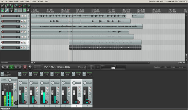Open Insert menu
188x110 pixels.
[x=16, y=1]
